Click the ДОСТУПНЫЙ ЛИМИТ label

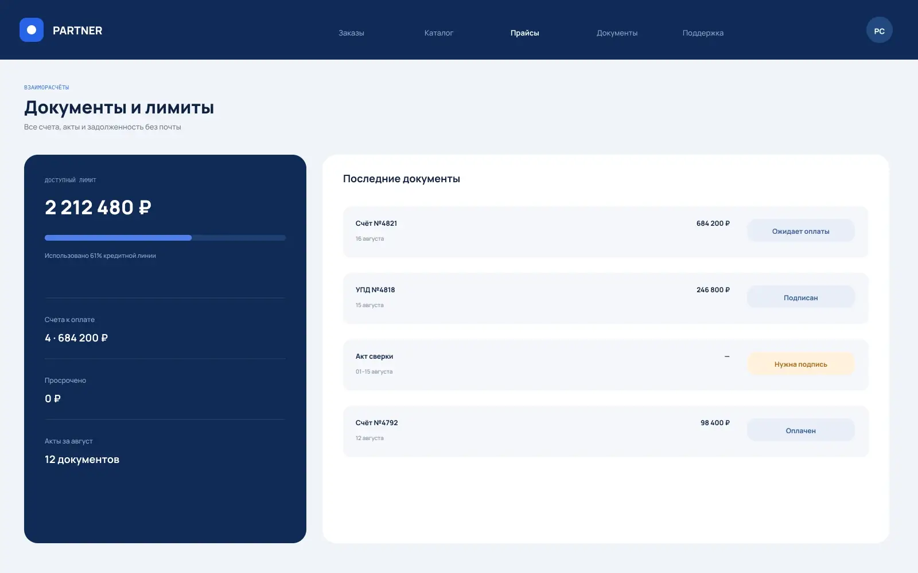[x=71, y=180]
